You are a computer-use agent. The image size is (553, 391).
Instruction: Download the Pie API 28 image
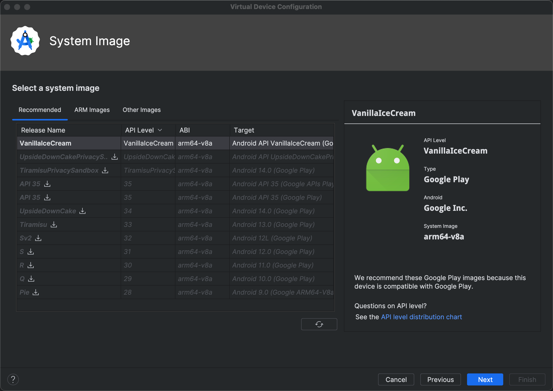coord(36,292)
